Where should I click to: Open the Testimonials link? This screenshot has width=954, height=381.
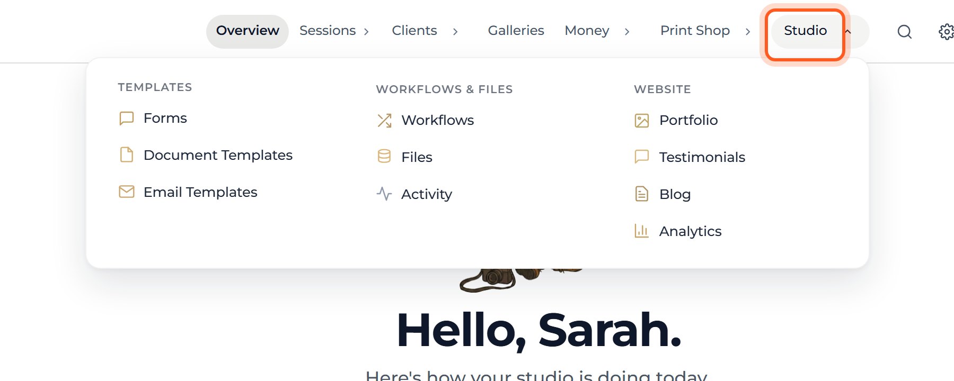[x=702, y=157]
